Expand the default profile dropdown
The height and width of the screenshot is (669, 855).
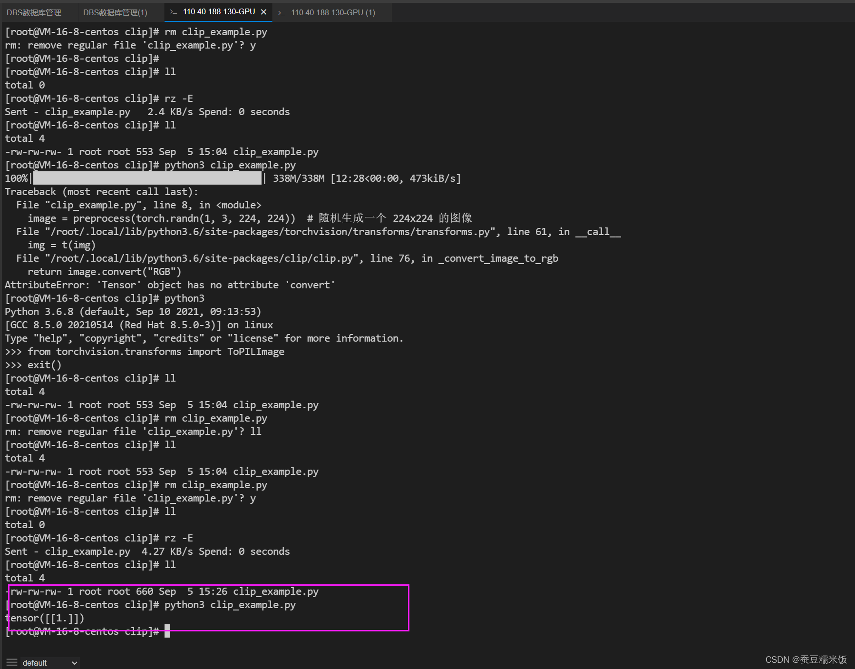point(49,663)
